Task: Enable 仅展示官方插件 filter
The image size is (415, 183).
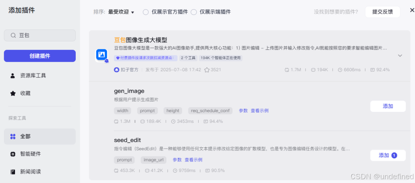Action: pyautogui.click(x=146, y=12)
